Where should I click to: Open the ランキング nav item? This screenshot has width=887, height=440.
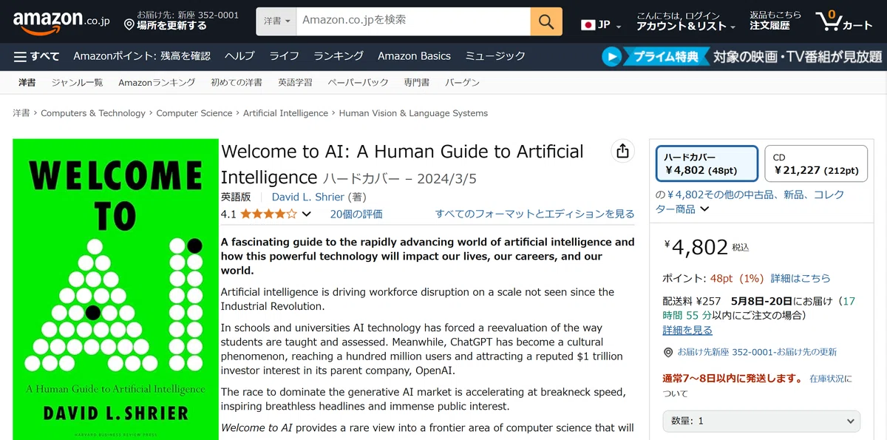[339, 56]
